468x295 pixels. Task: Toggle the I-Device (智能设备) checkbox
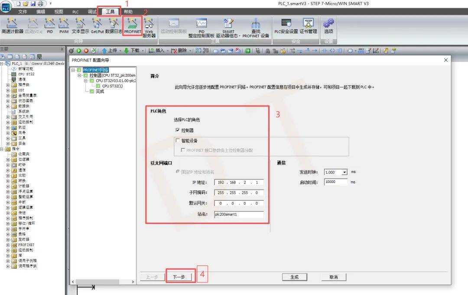[178, 140]
